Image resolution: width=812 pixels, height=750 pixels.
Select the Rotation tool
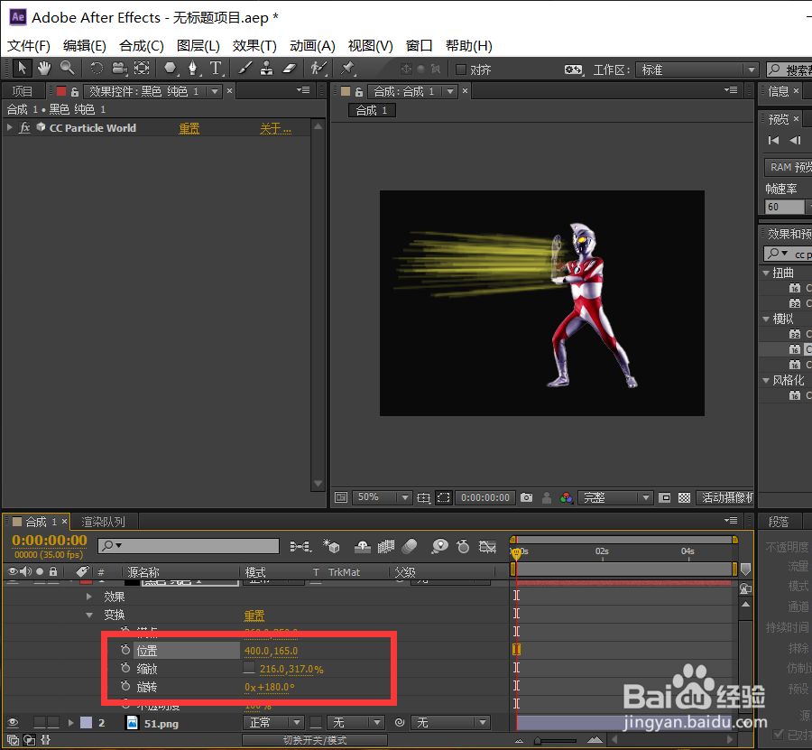pos(97,69)
